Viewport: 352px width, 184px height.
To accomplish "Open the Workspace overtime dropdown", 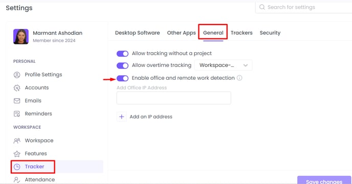I will [x=223, y=65].
